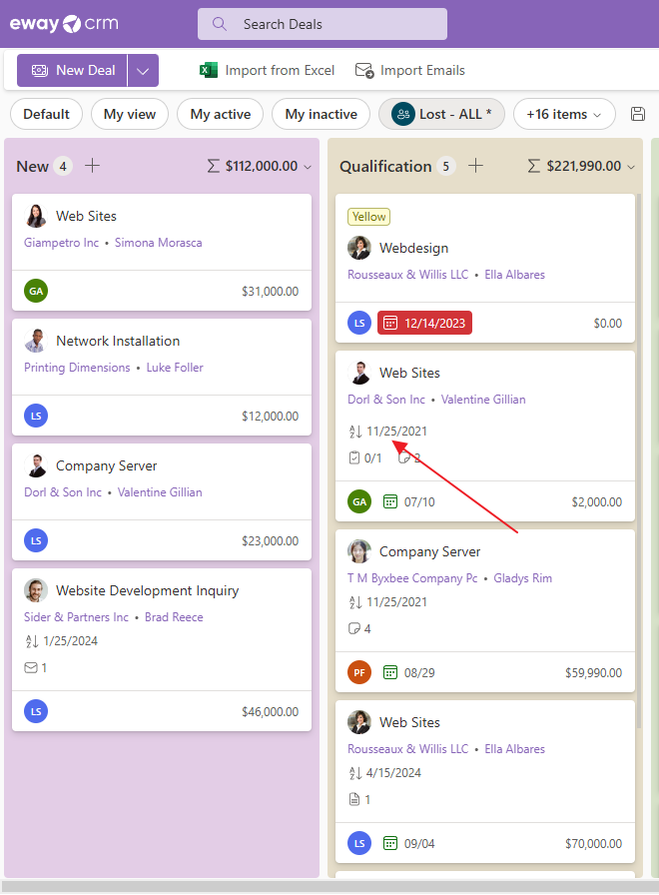Viewport: 659px width, 895px height.
Task: Click the calendar icon beside 09/04
Action: tap(390, 843)
